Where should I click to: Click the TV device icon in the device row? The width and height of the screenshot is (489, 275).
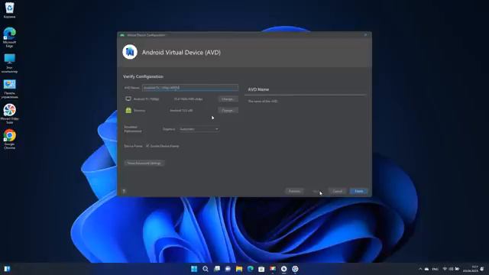click(128, 99)
